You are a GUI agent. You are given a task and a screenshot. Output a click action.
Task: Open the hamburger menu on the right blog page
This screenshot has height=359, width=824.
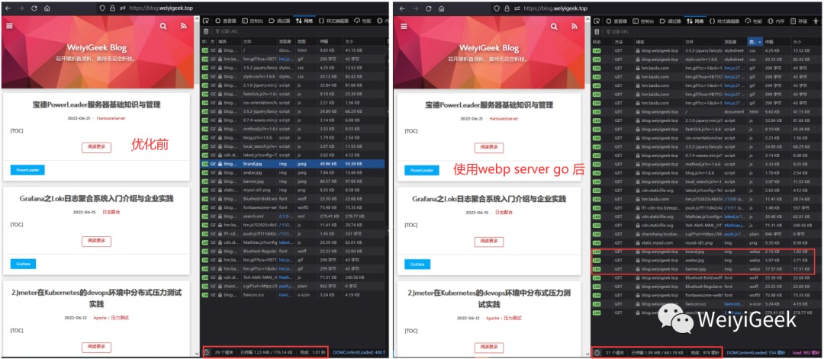(404, 26)
